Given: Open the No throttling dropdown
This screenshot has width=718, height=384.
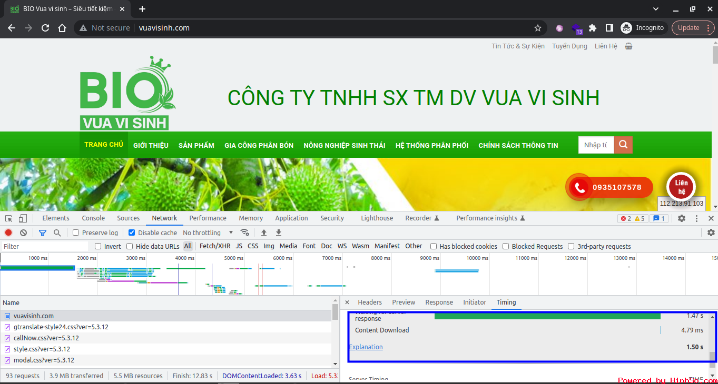Looking at the screenshot, I should click(208, 233).
